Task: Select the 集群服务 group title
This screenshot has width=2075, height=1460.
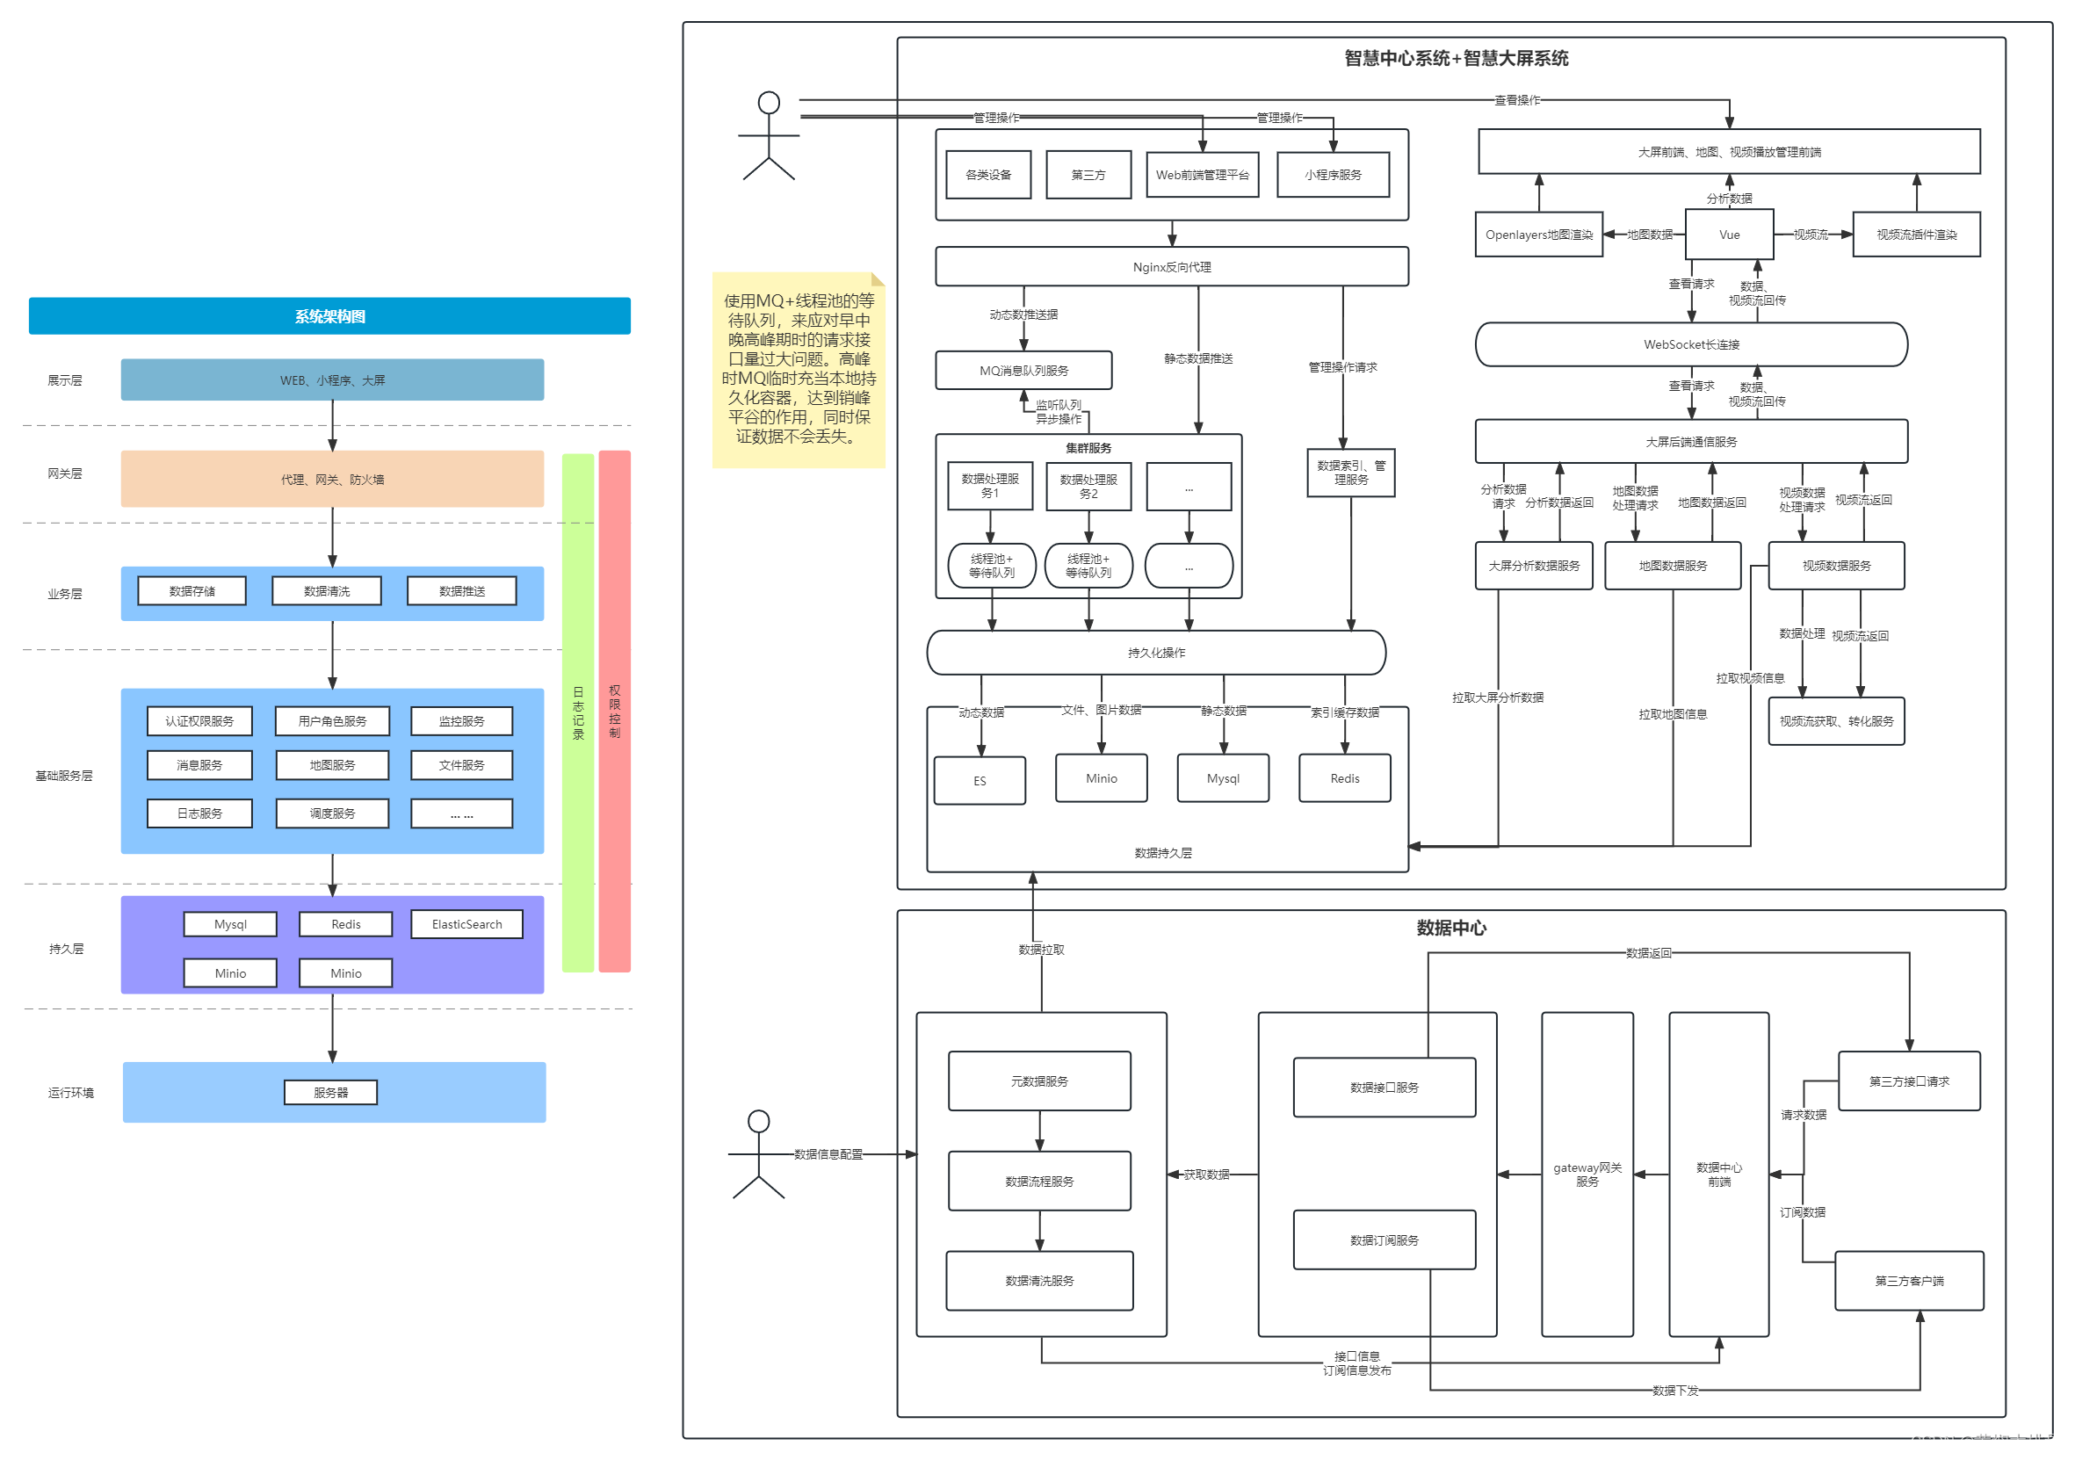Action: 1088,448
